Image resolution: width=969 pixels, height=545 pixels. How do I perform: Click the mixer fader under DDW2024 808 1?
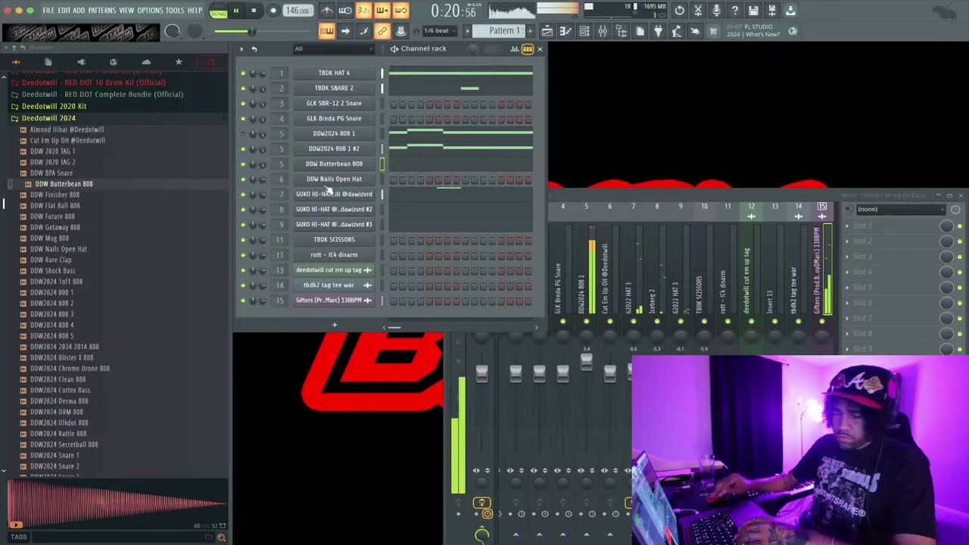point(586,362)
